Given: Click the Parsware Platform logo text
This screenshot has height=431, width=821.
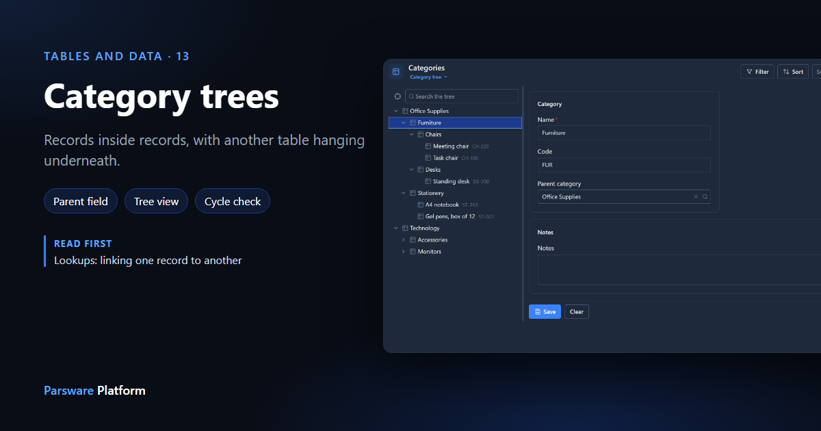Looking at the screenshot, I should point(94,391).
